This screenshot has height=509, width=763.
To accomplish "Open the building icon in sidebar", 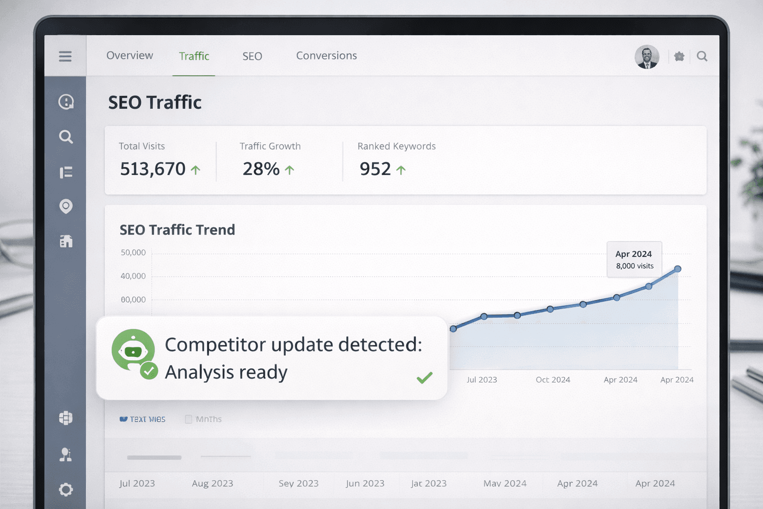I will coord(66,241).
